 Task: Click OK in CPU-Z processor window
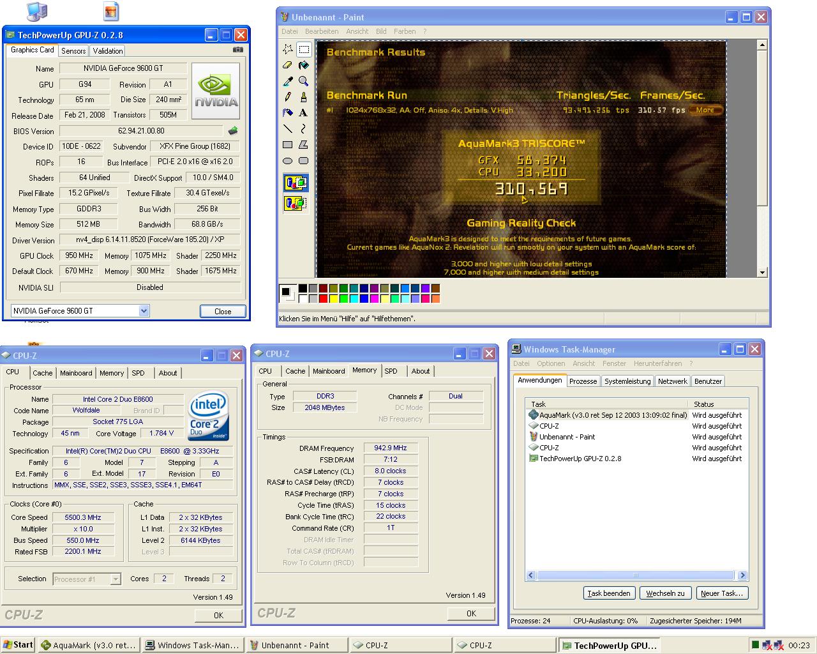pos(218,615)
